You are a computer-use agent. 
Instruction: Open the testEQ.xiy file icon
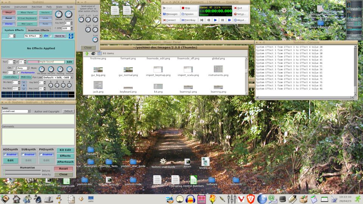pyautogui.click(x=205, y=162)
